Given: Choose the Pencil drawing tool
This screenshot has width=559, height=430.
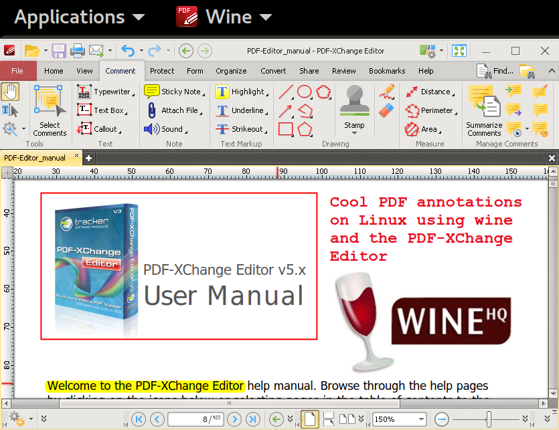Looking at the screenshot, I should (x=387, y=92).
